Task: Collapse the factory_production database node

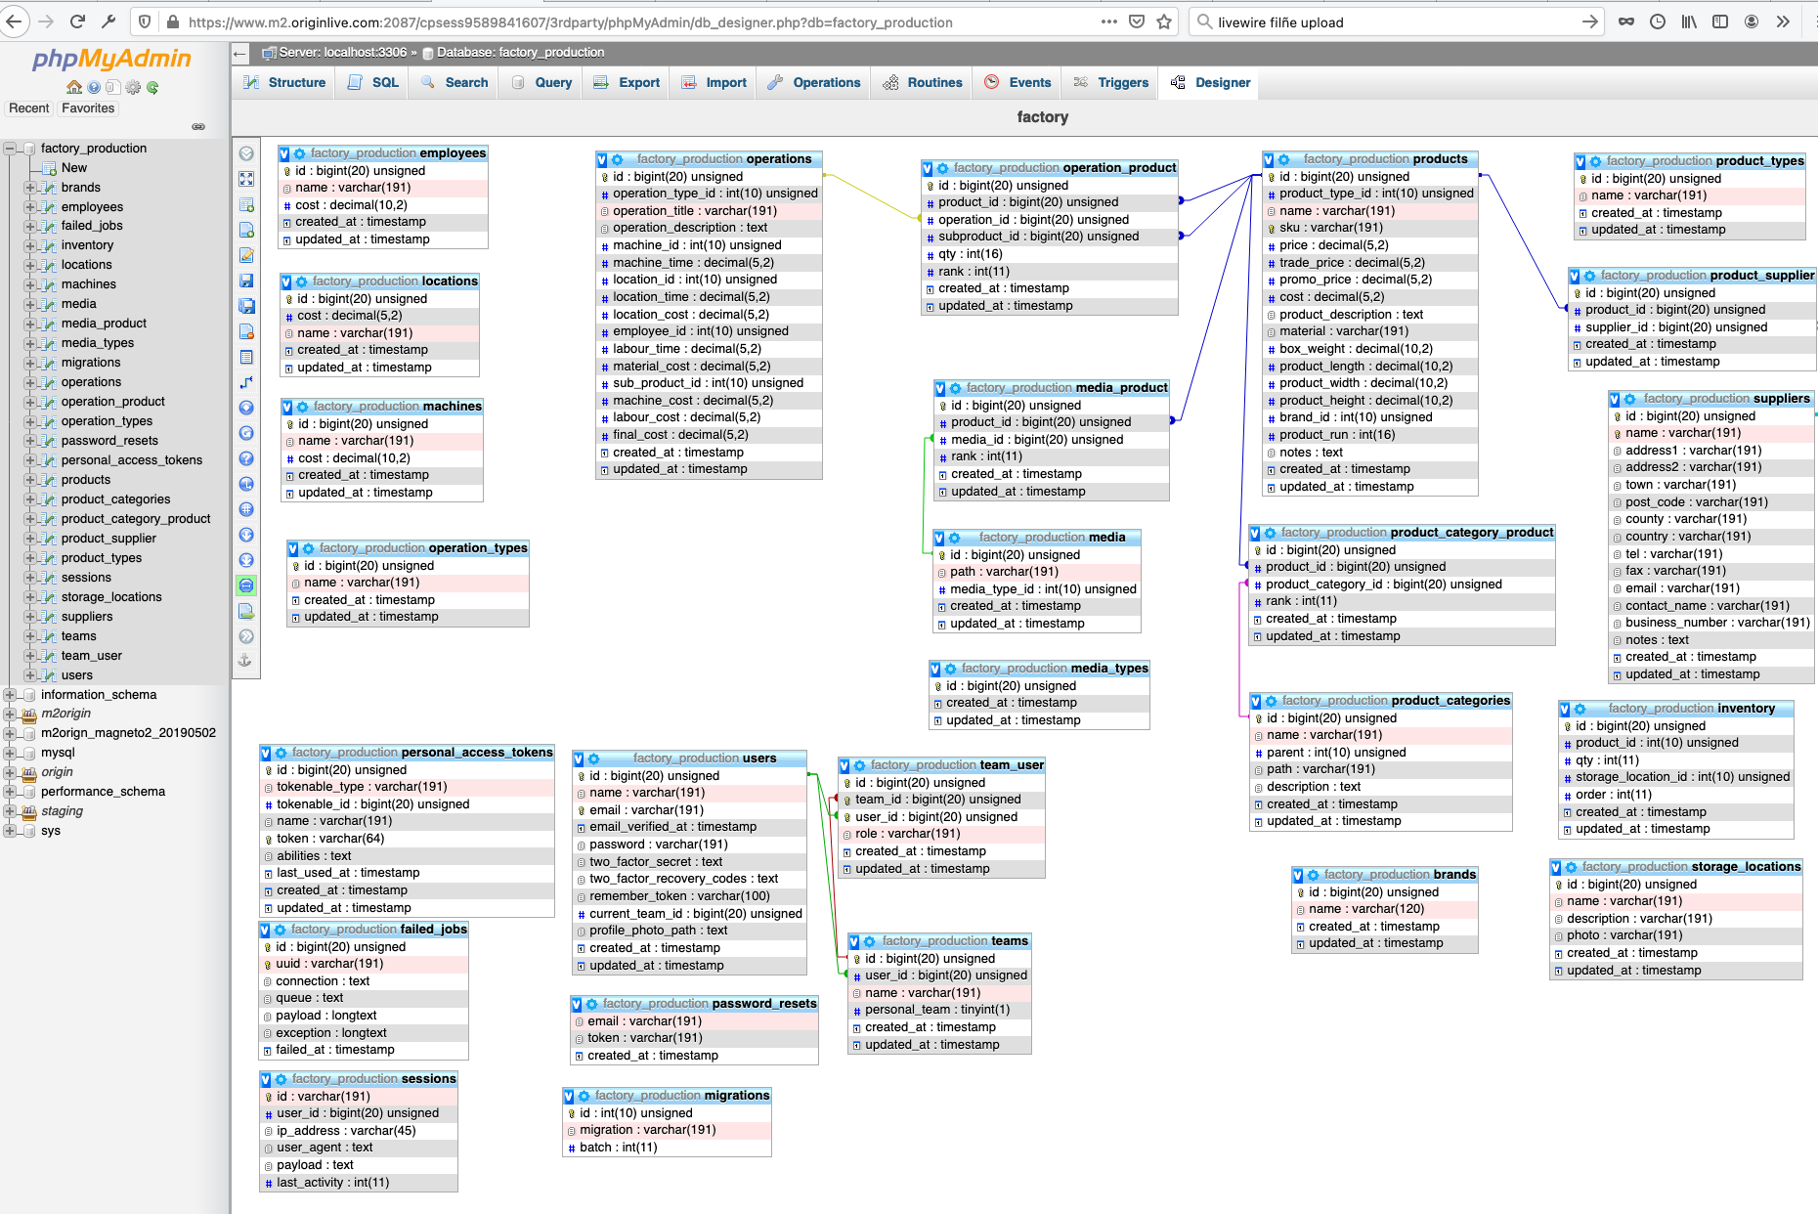Action: pos(10,149)
